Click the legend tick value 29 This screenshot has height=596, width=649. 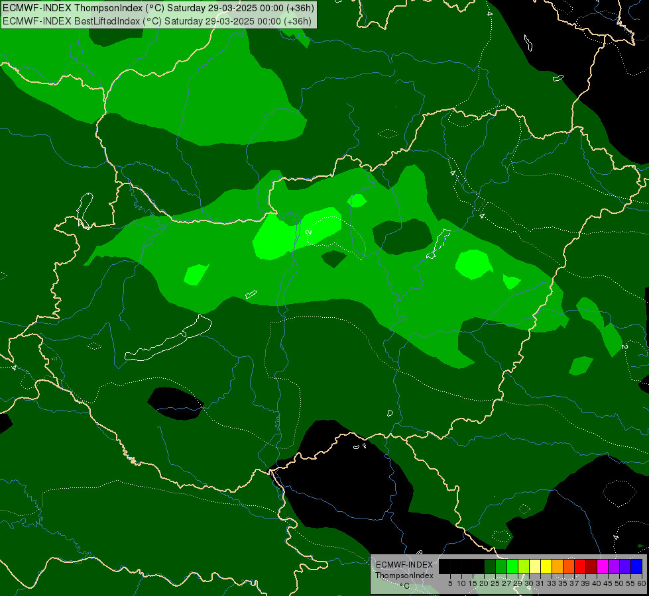[x=517, y=583]
